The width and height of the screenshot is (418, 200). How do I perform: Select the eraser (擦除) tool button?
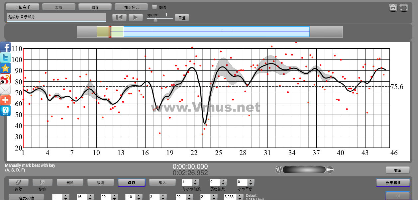tap(18, 182)
